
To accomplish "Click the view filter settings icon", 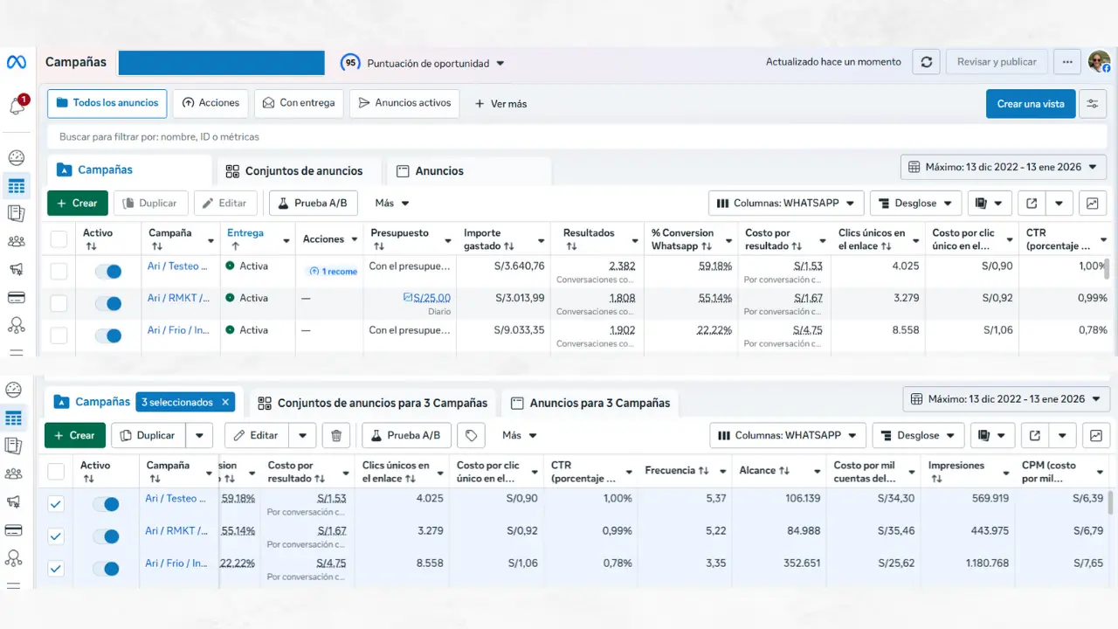I will click(x=1092, y=103).
